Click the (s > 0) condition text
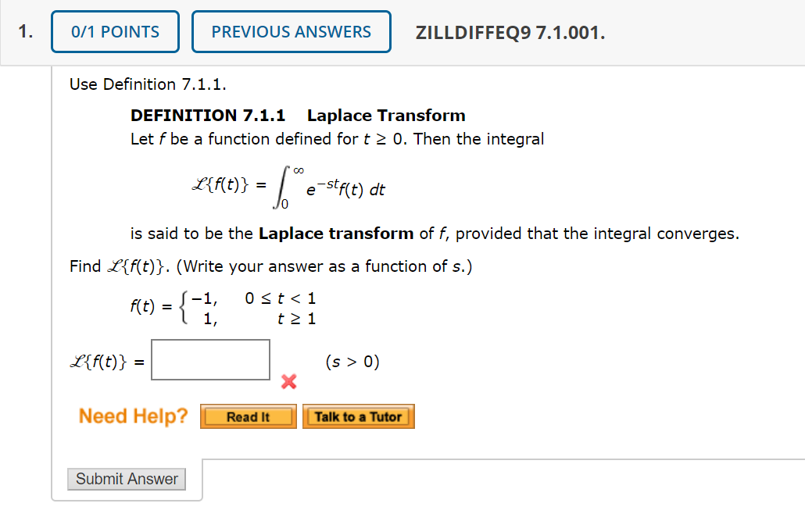This screenshot has width=805, height=514. click(351, 361)
